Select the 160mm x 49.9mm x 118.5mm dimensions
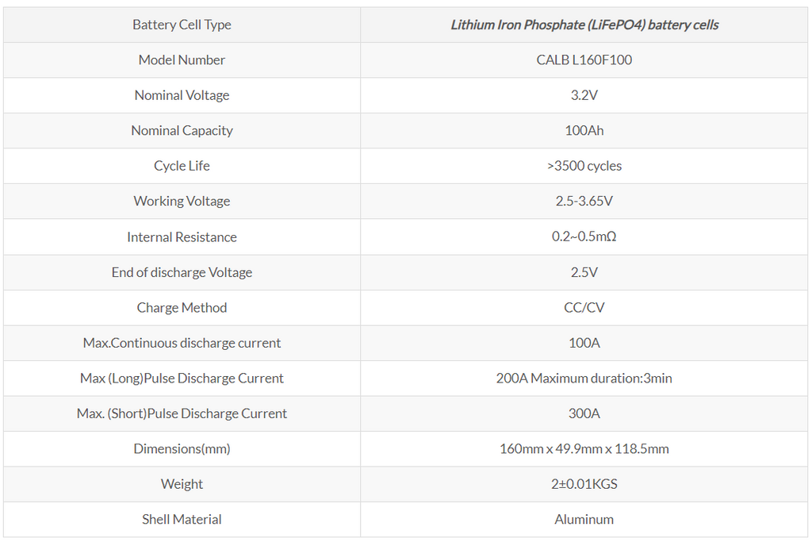812x542 pixels. pos(584,448)
